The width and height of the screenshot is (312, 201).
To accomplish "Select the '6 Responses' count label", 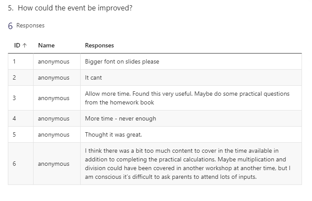I will (26, 26).
